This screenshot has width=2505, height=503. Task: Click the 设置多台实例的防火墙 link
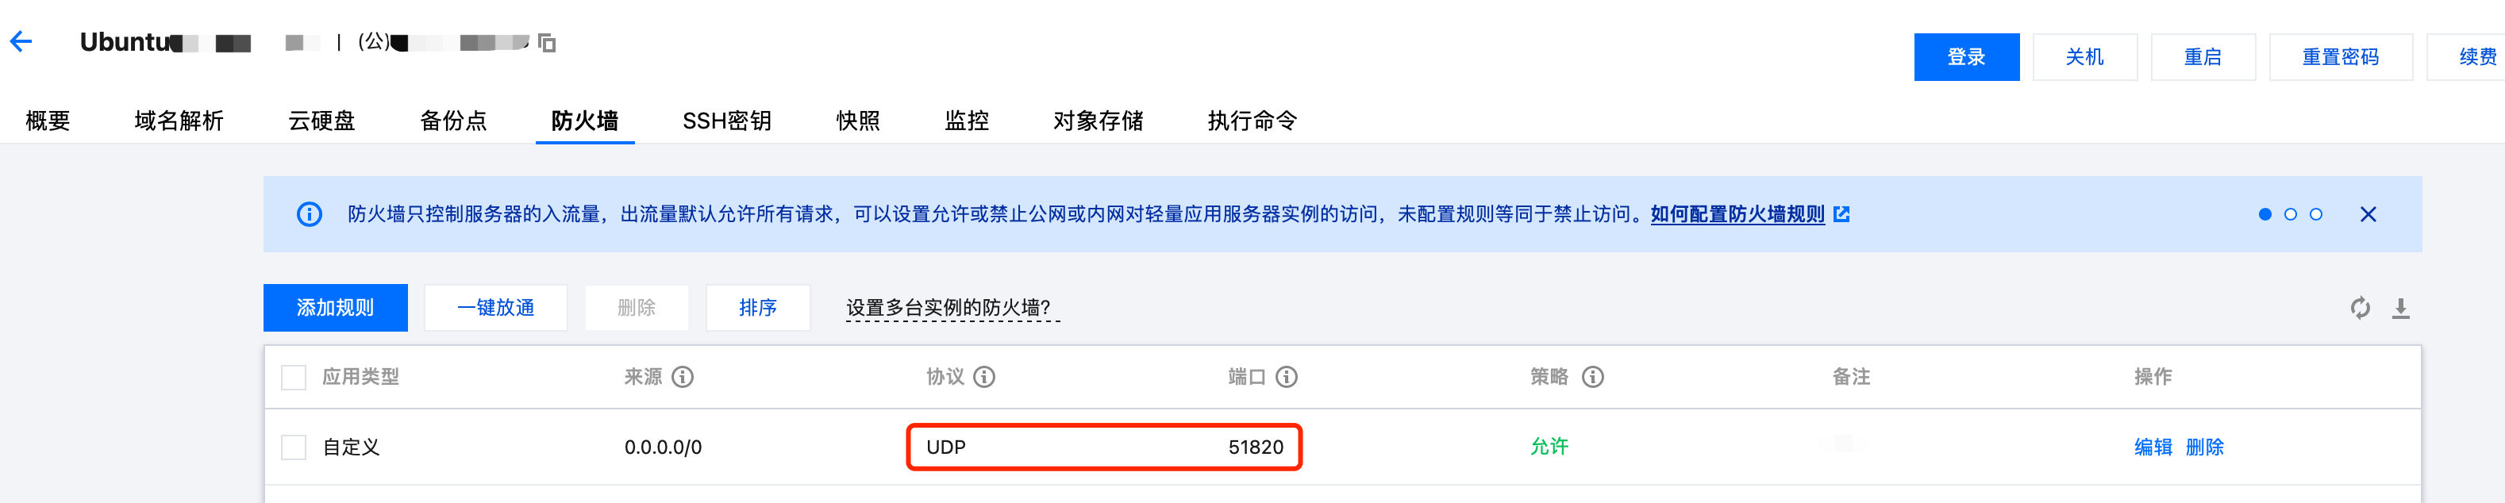[949, 309]
